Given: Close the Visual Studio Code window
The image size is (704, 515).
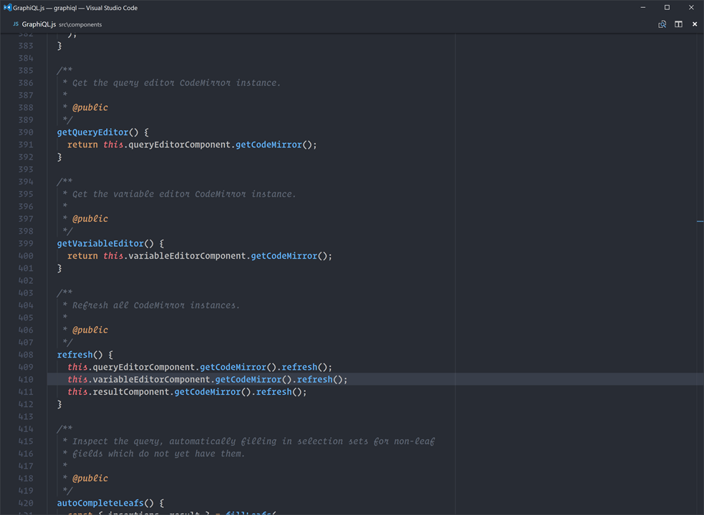Looking at the screenshot, I should 691,8.
